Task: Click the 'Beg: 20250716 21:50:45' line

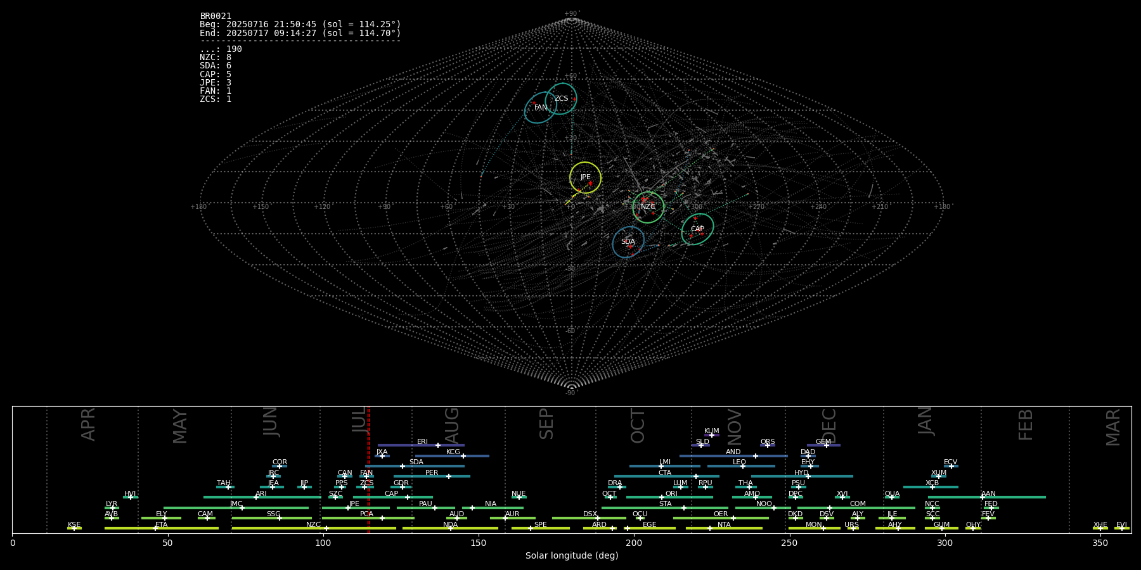Action: (300, 25)
